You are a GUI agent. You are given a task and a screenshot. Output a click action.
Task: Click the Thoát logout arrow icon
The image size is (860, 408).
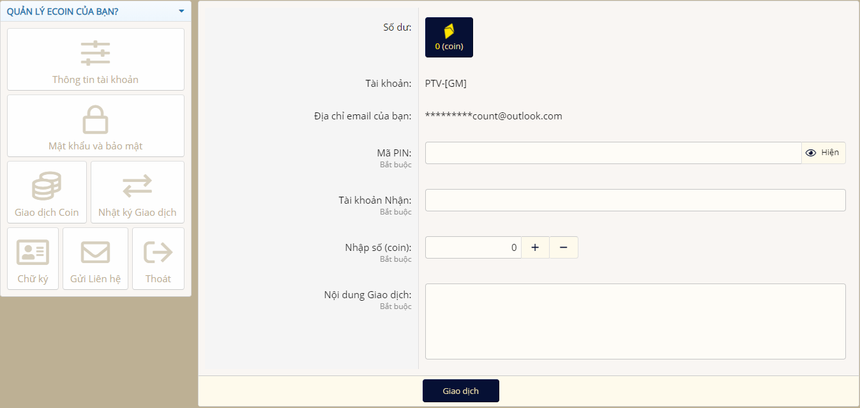pos(158,252)
